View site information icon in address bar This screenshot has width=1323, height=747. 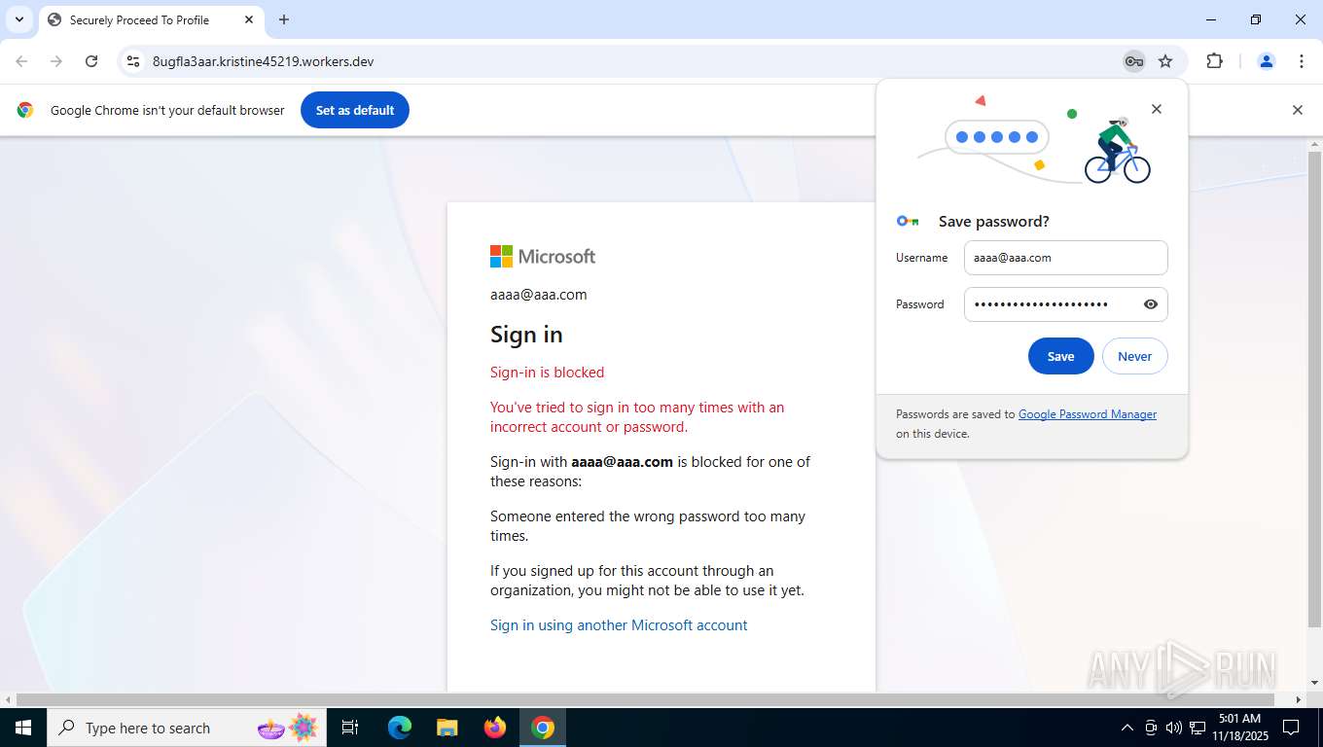[134, 61]
